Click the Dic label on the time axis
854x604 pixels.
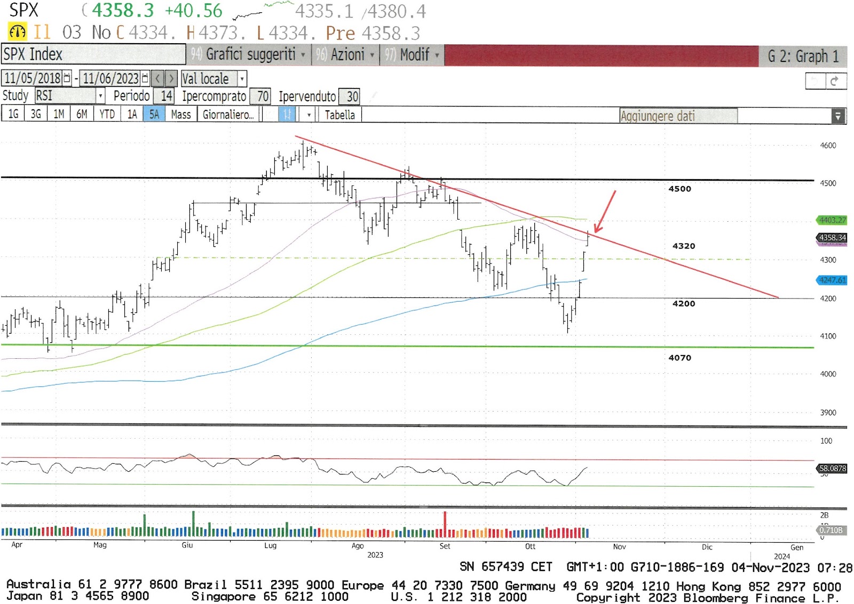(x=707, y=546)
